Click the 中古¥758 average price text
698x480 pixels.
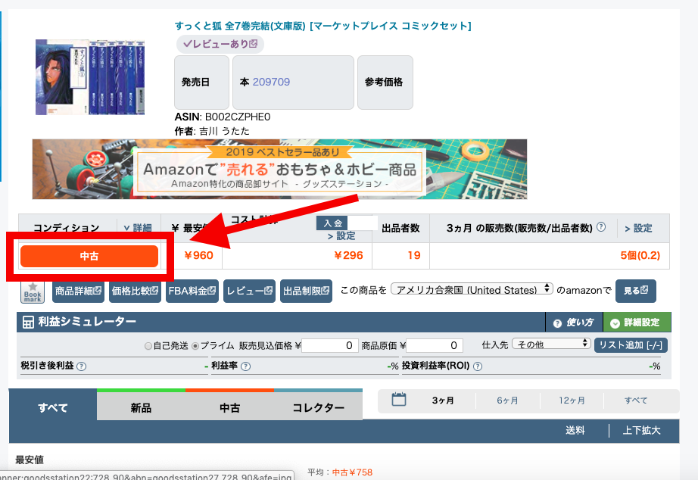pyautogui.click(x=352, y=472)
